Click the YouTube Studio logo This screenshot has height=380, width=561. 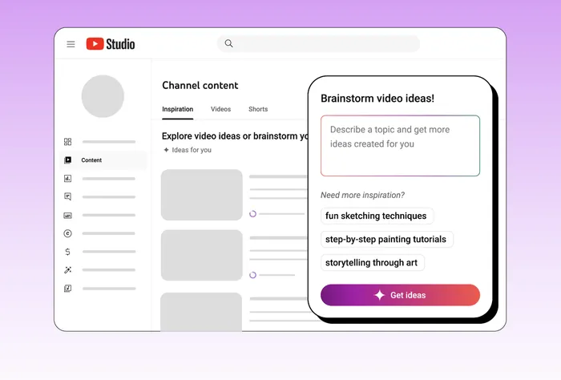click(x=111, y=44)
